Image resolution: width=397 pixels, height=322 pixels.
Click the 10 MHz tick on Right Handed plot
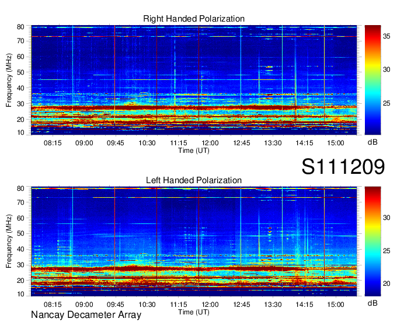pyautogui.click(x=20, y=132)
